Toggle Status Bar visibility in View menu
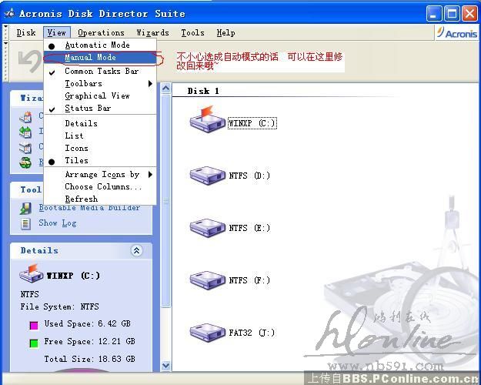Viewport: 481px width, 385px height. coord(87,109)
